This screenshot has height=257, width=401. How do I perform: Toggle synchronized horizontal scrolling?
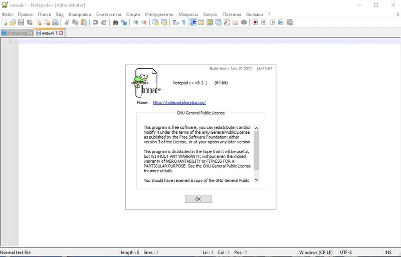tap(164, 23)
